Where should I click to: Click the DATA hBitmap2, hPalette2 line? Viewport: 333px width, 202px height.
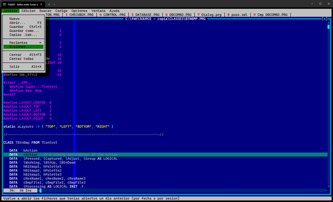[x=35, y=171]
